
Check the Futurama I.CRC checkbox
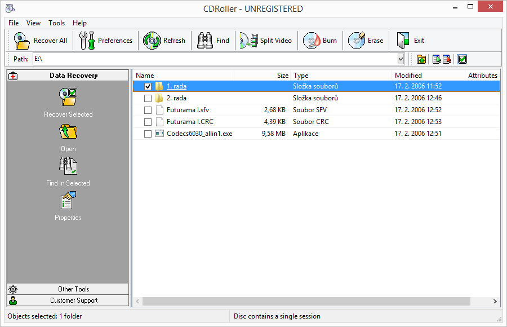coord(148,122)
